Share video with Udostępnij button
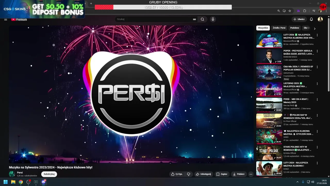330x186 pixels. click(203, 174)
